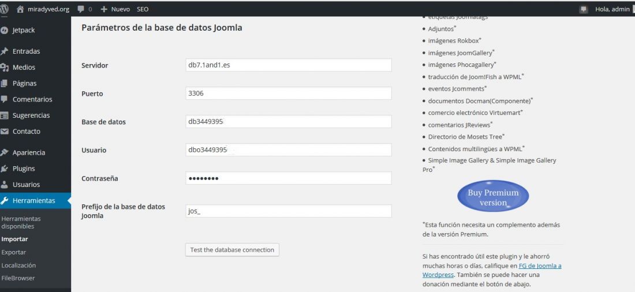Image resolution: width=635 pixels, height=292 pixels.
Task: Click Test the database connection button
Action: coord(232,250)
